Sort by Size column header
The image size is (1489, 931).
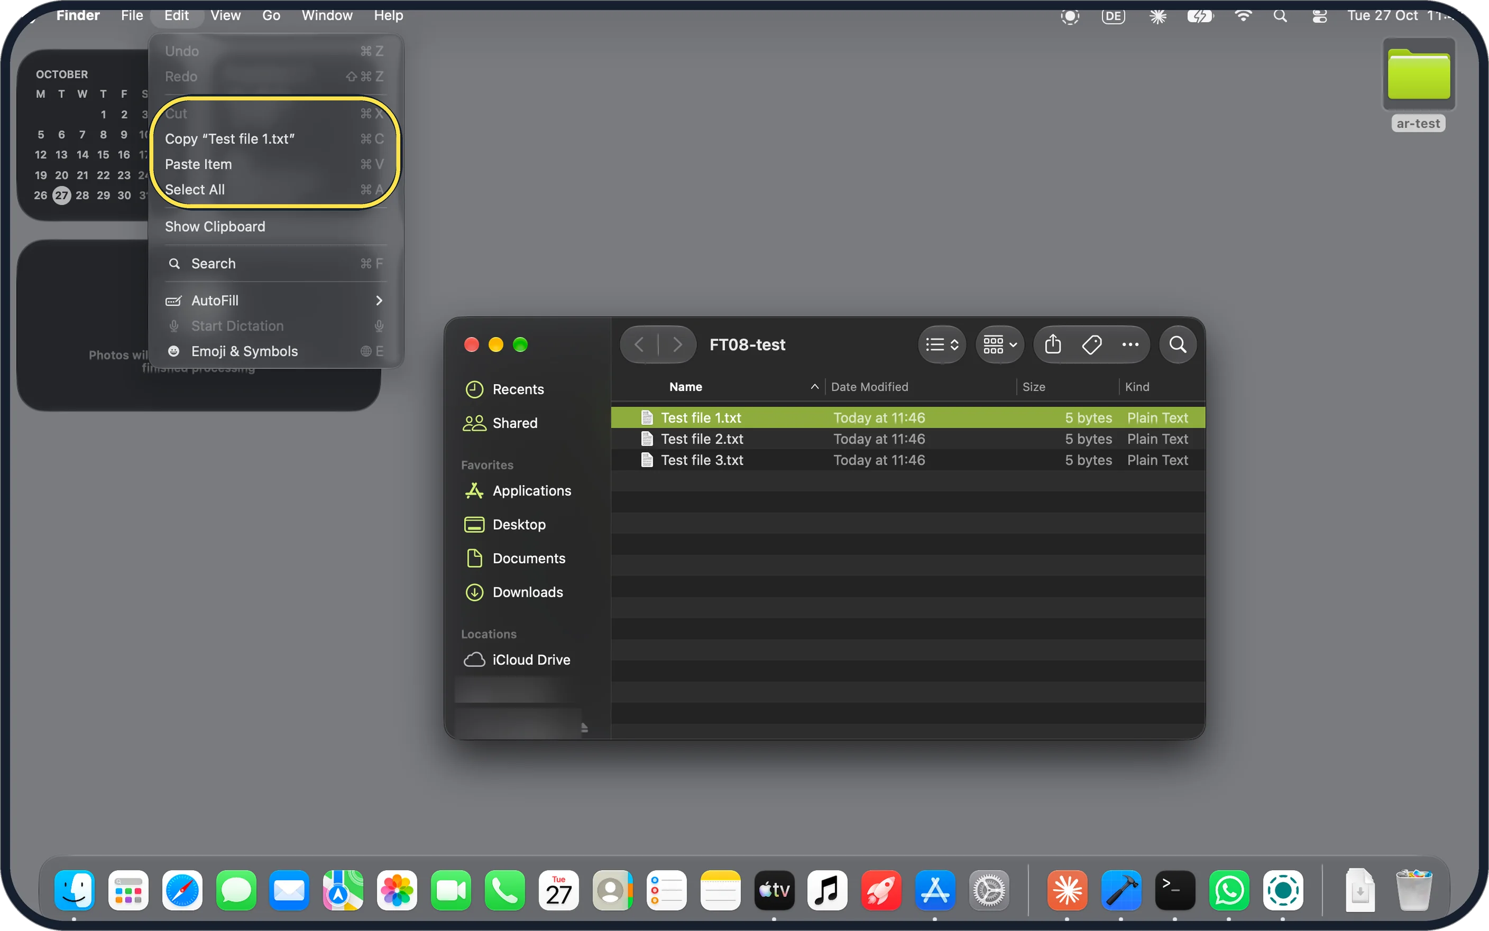click(1033, 387)
